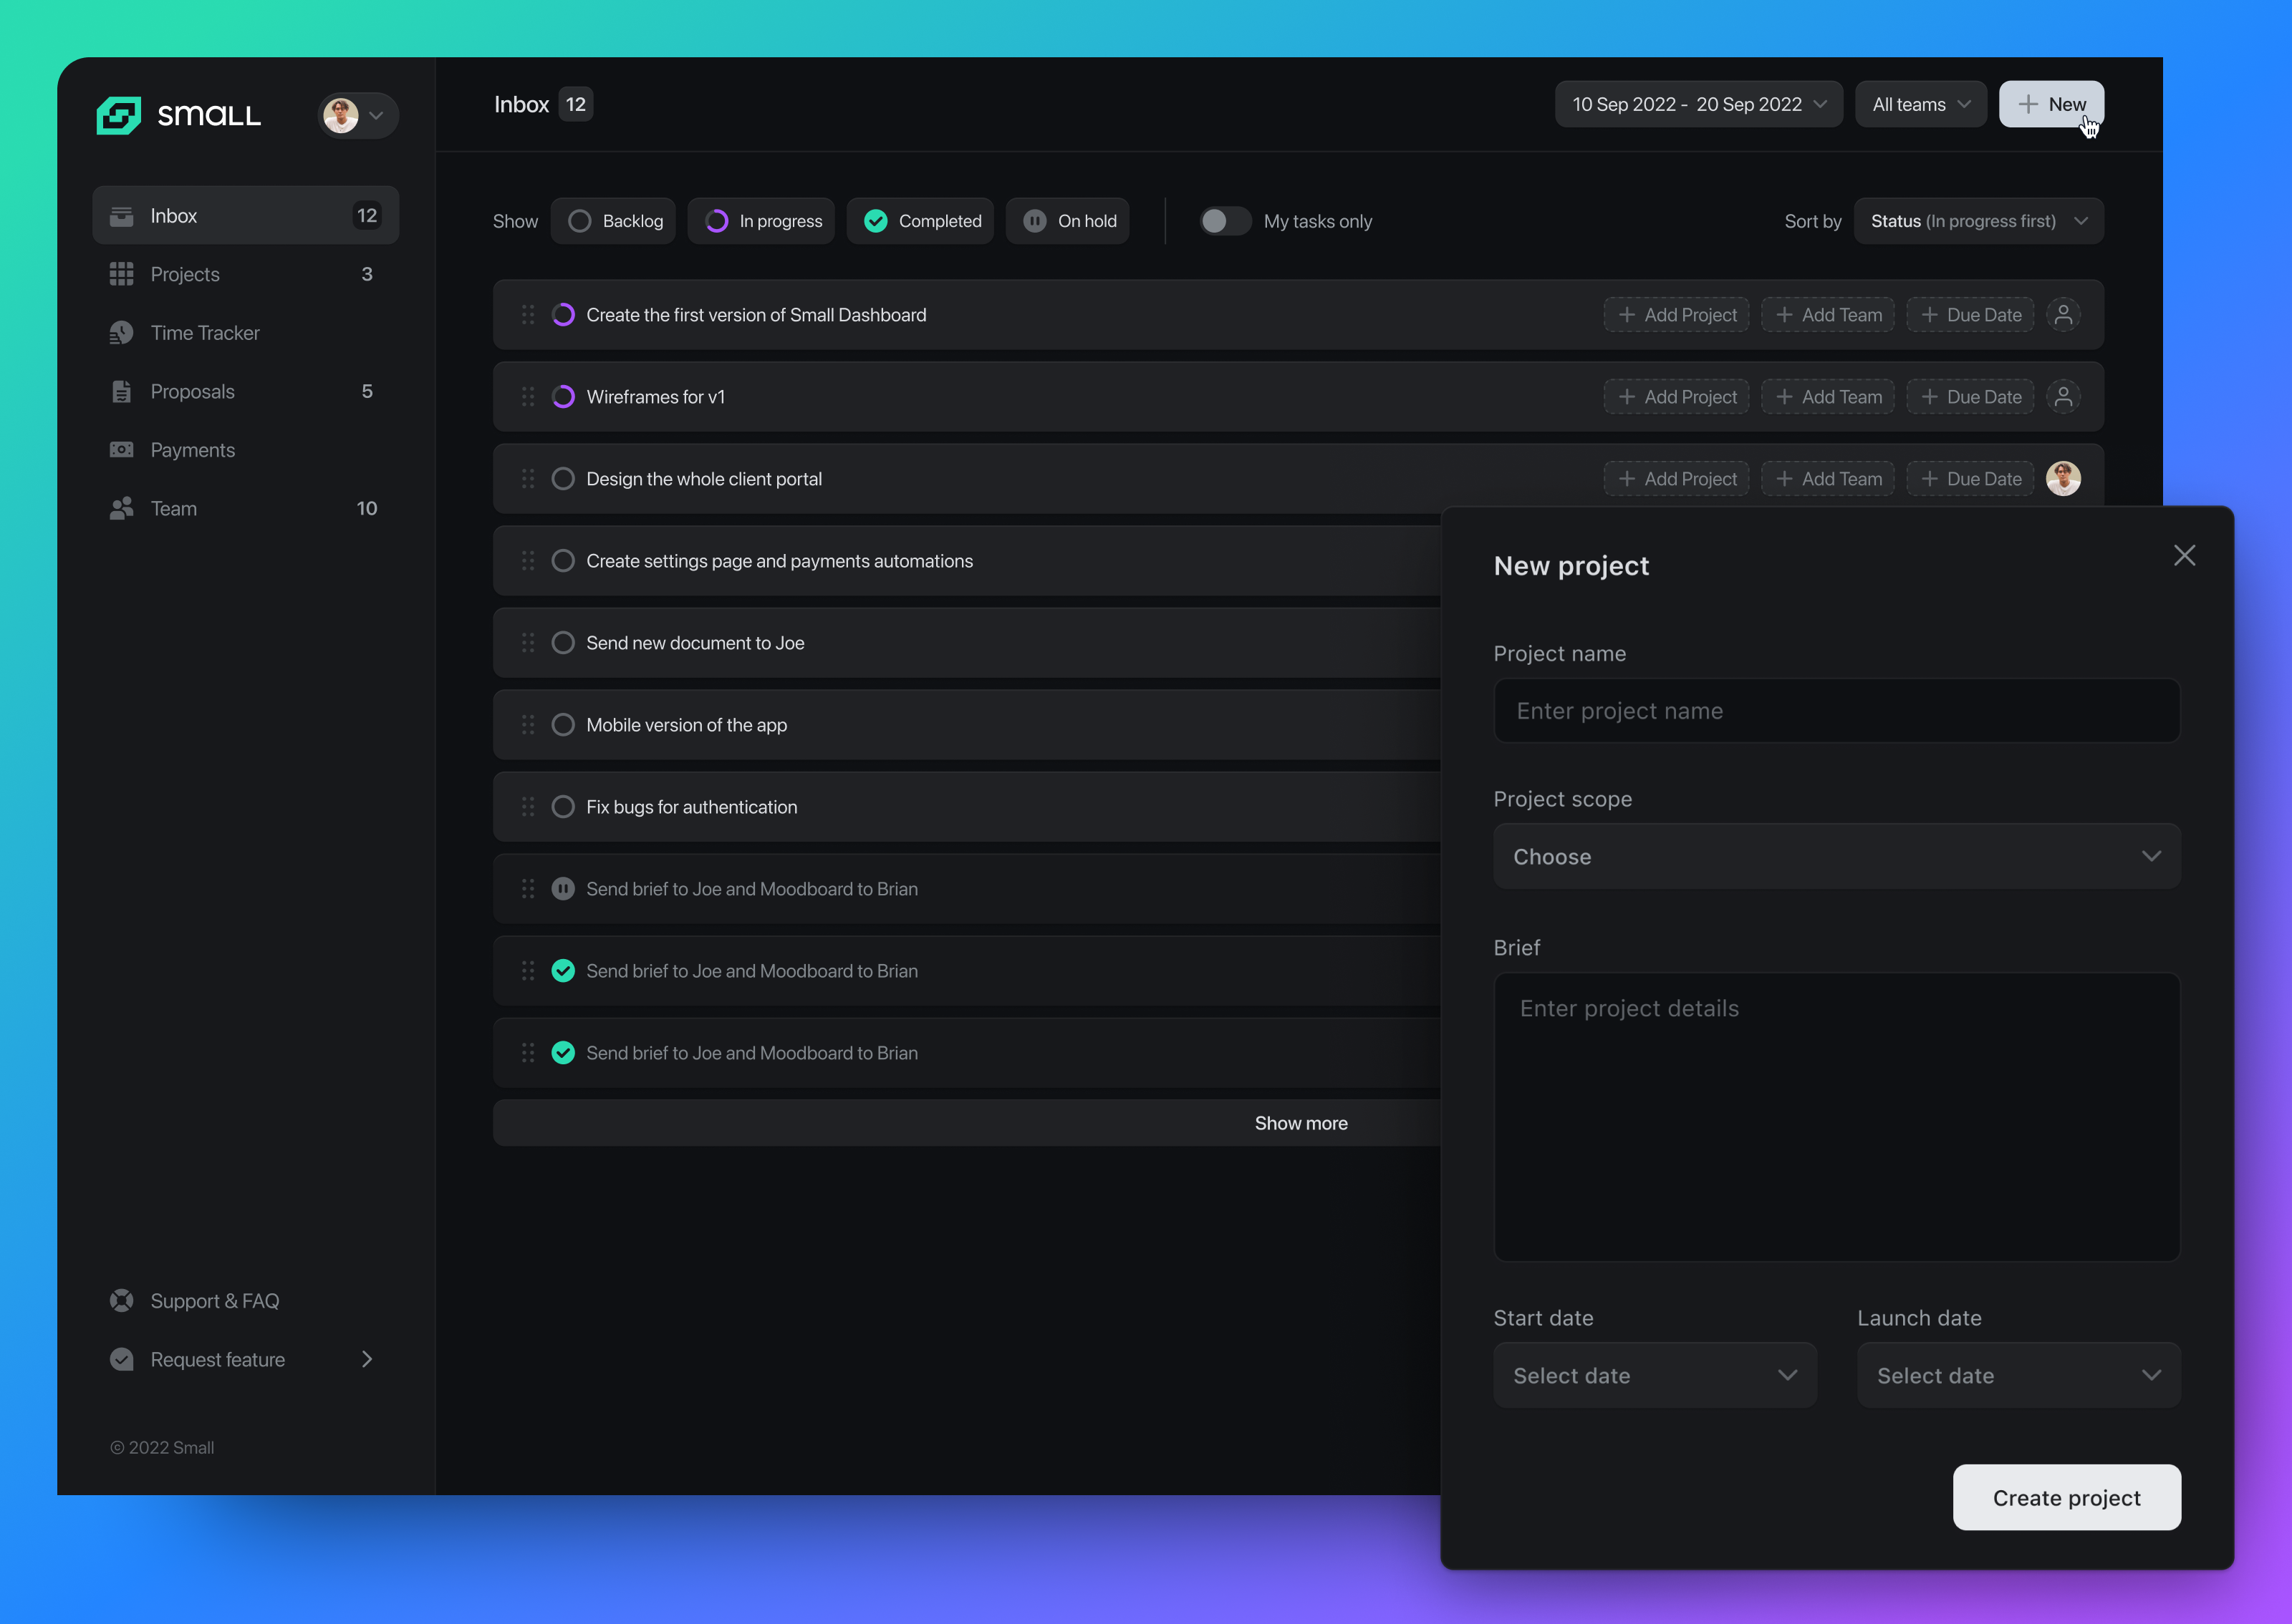Select the Team icon in the sidebar
Screen dimensions: 2292x1624
pos(121,508)
